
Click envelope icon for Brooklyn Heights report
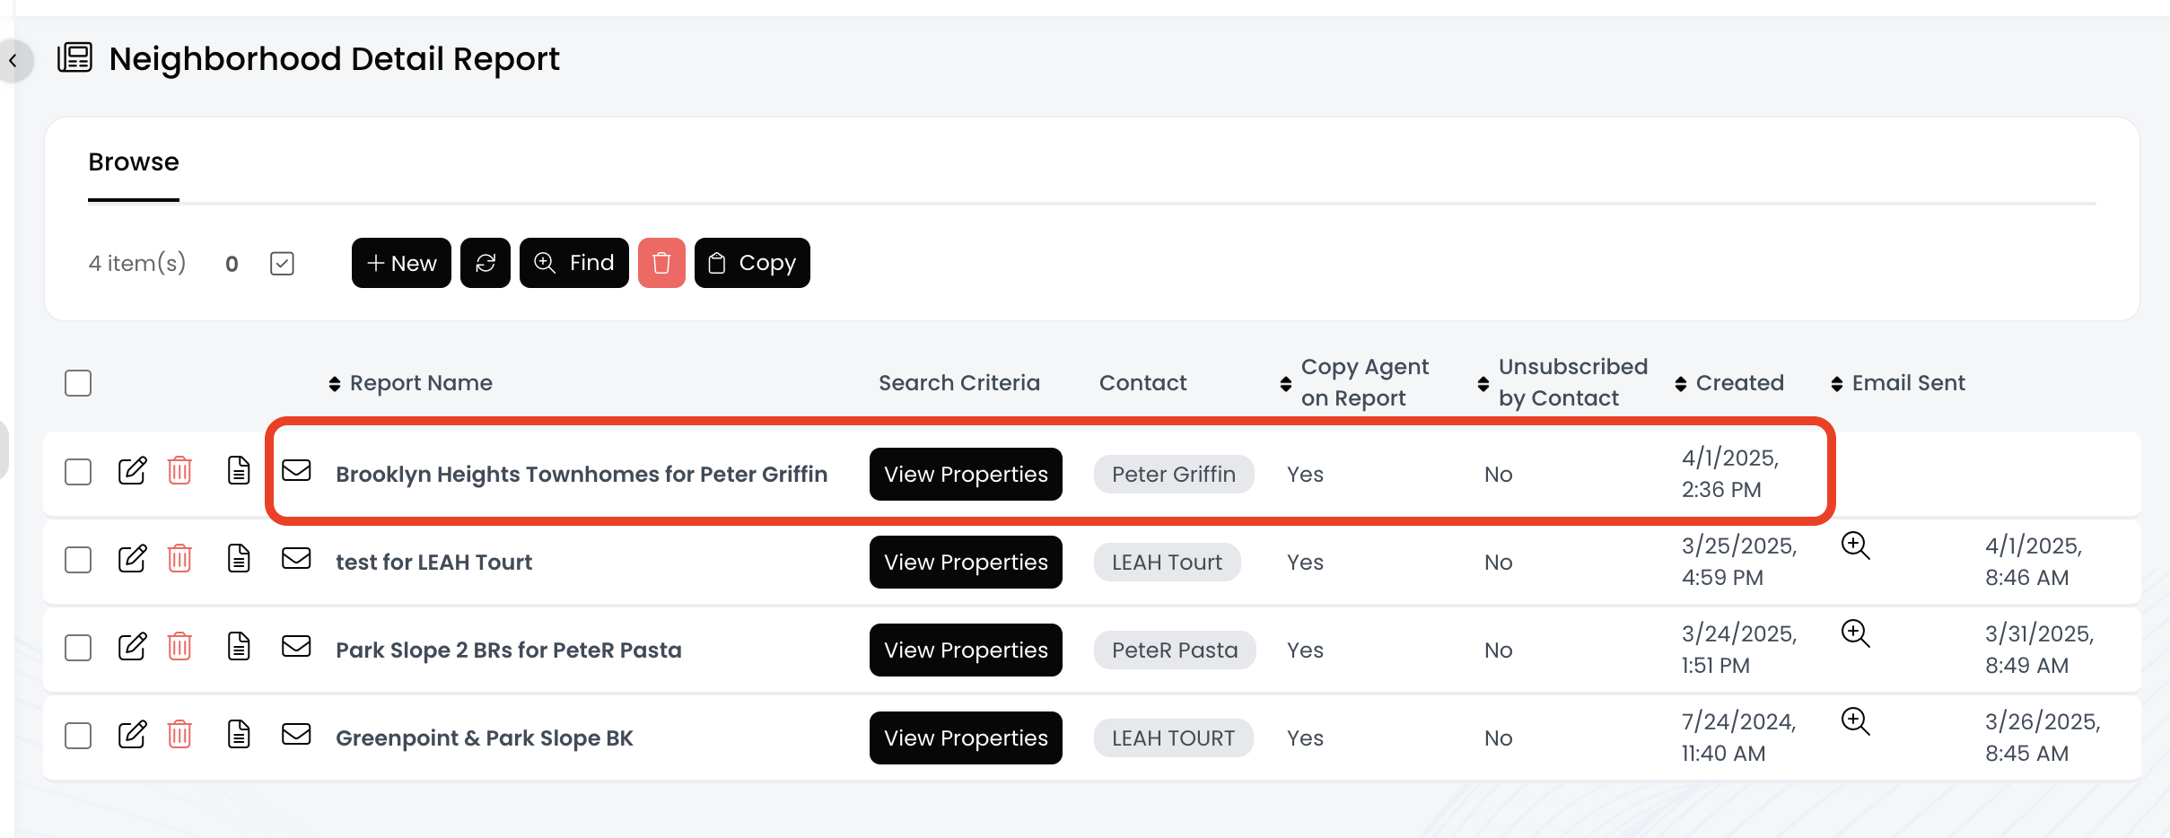(x=296, y=471)
